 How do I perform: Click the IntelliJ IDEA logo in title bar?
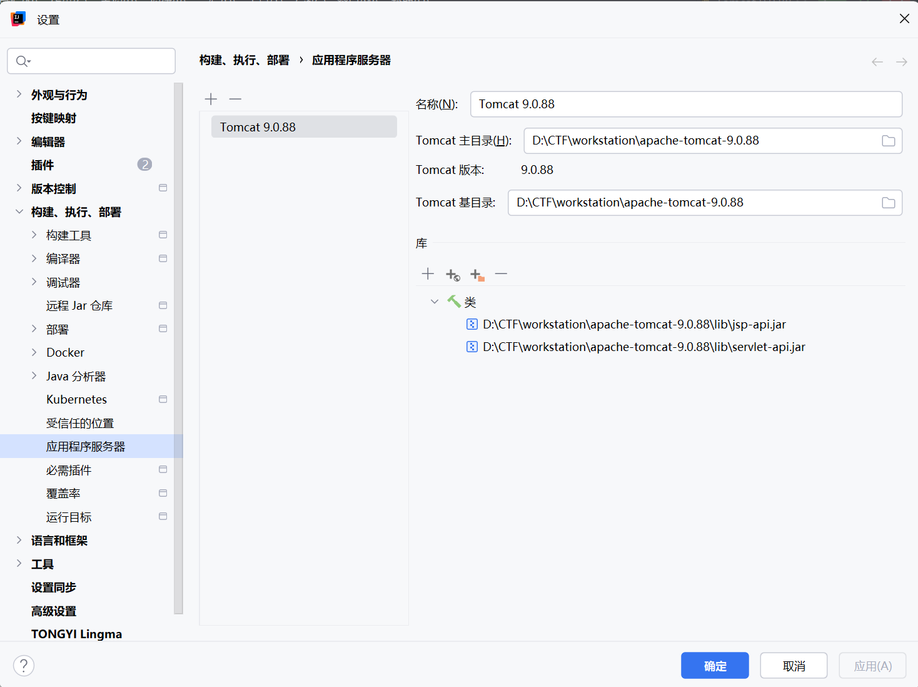pos(18,19)
